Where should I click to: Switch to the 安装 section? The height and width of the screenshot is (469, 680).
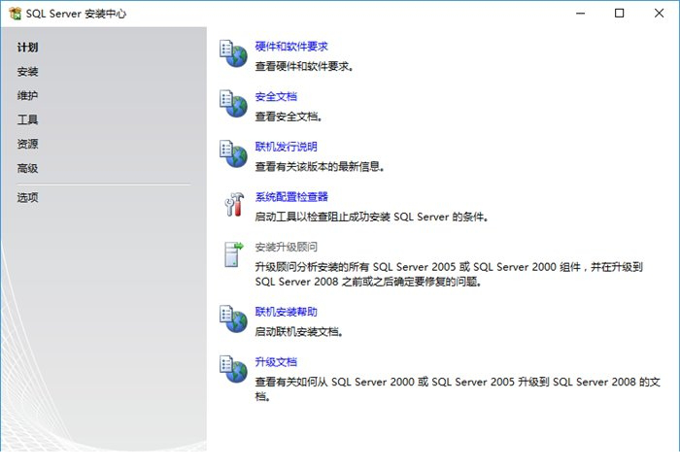click(x=27, y=72)
